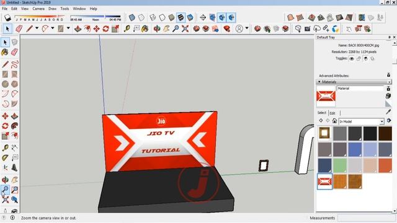Click the Default Tray pin button
The image size is (397, 223).
click(x=390, y=37)
